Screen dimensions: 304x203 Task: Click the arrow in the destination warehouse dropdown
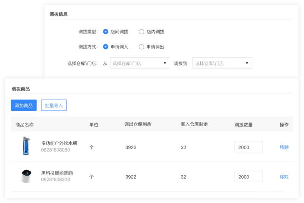[x=247, y=63]
